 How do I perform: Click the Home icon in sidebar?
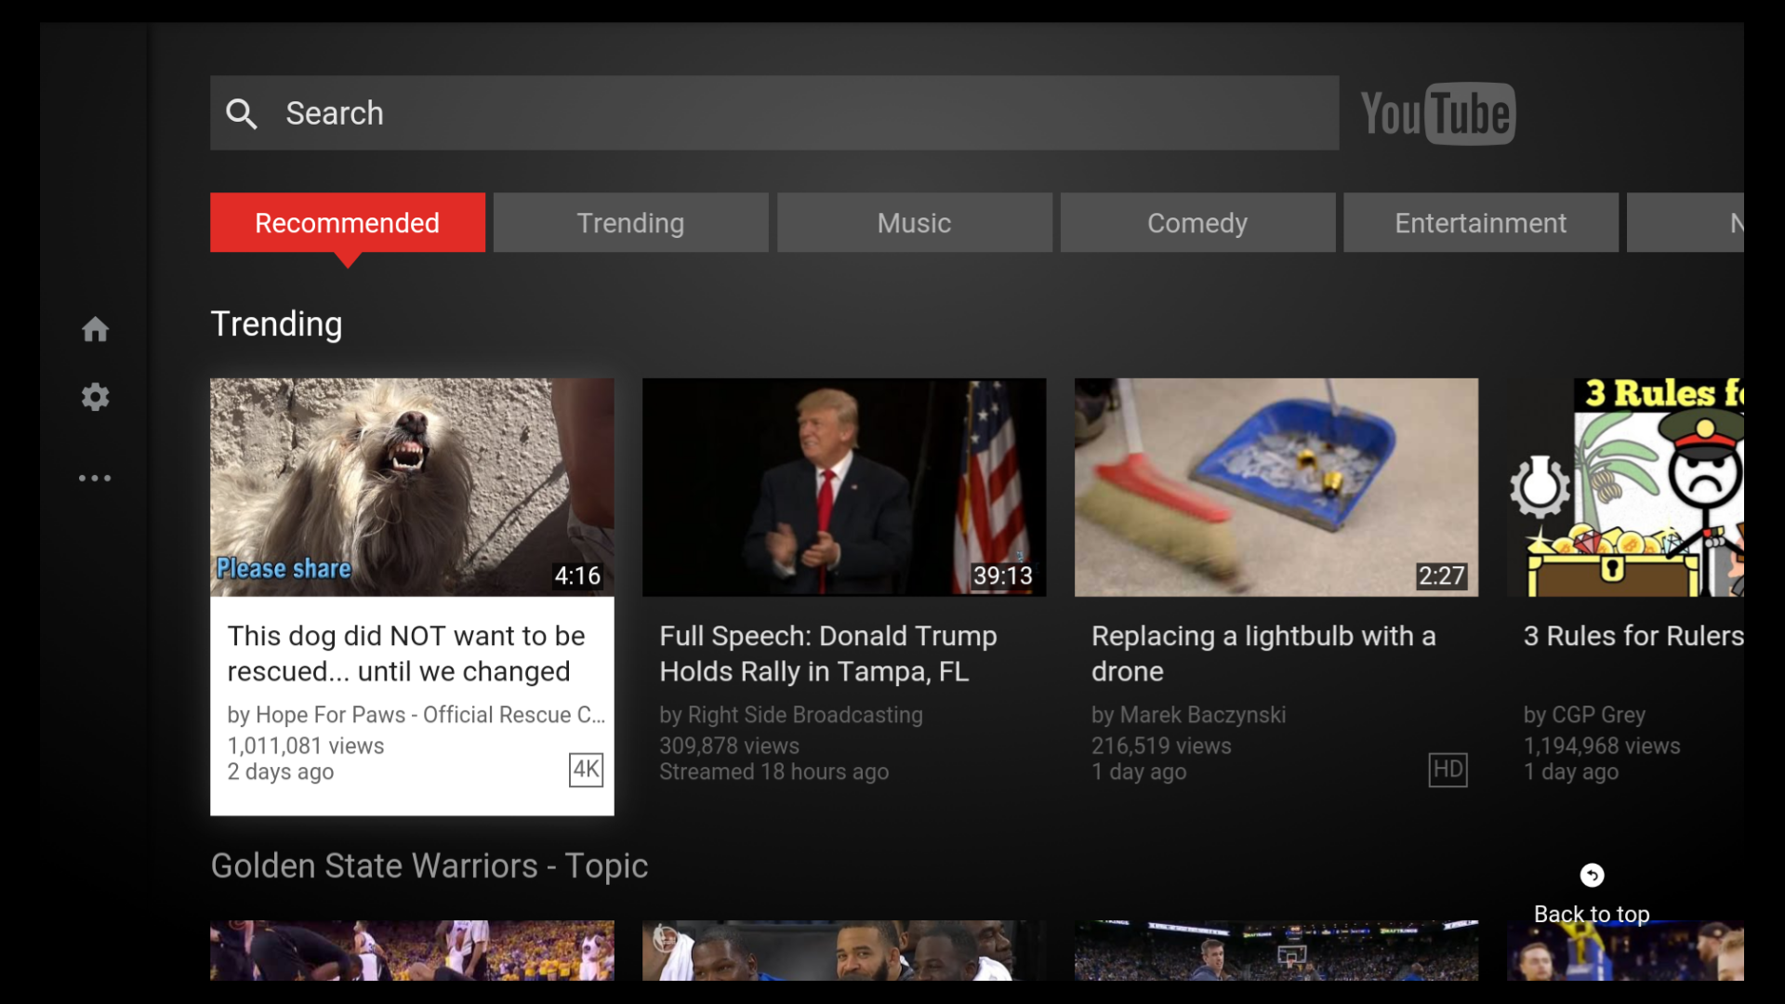(x=95, y=329)
